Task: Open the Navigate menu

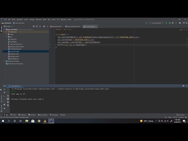Action: 20,20
